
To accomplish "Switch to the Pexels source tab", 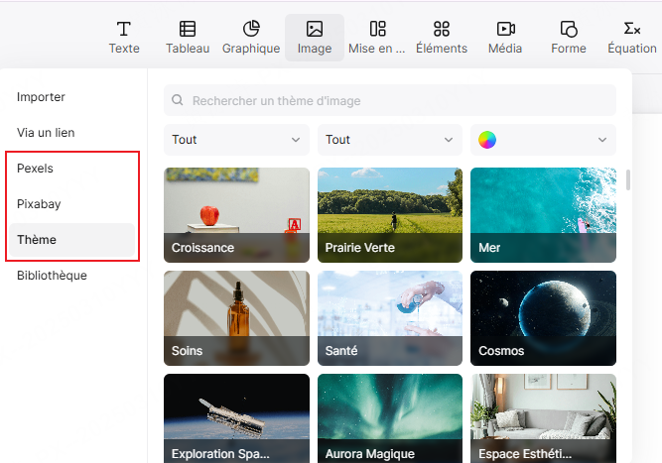I will 36,169.
